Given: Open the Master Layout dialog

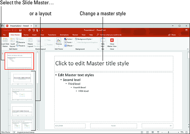Looking at the screenshot, I should click(x=30, y=43).
